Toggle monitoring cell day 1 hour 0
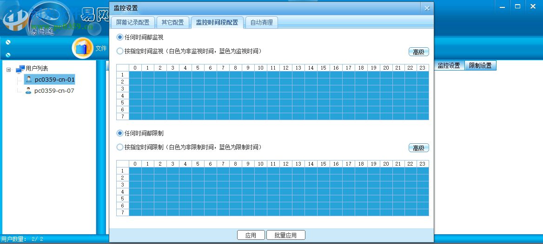The width and height of the screenshot is (543, 244). pos(135,75)
